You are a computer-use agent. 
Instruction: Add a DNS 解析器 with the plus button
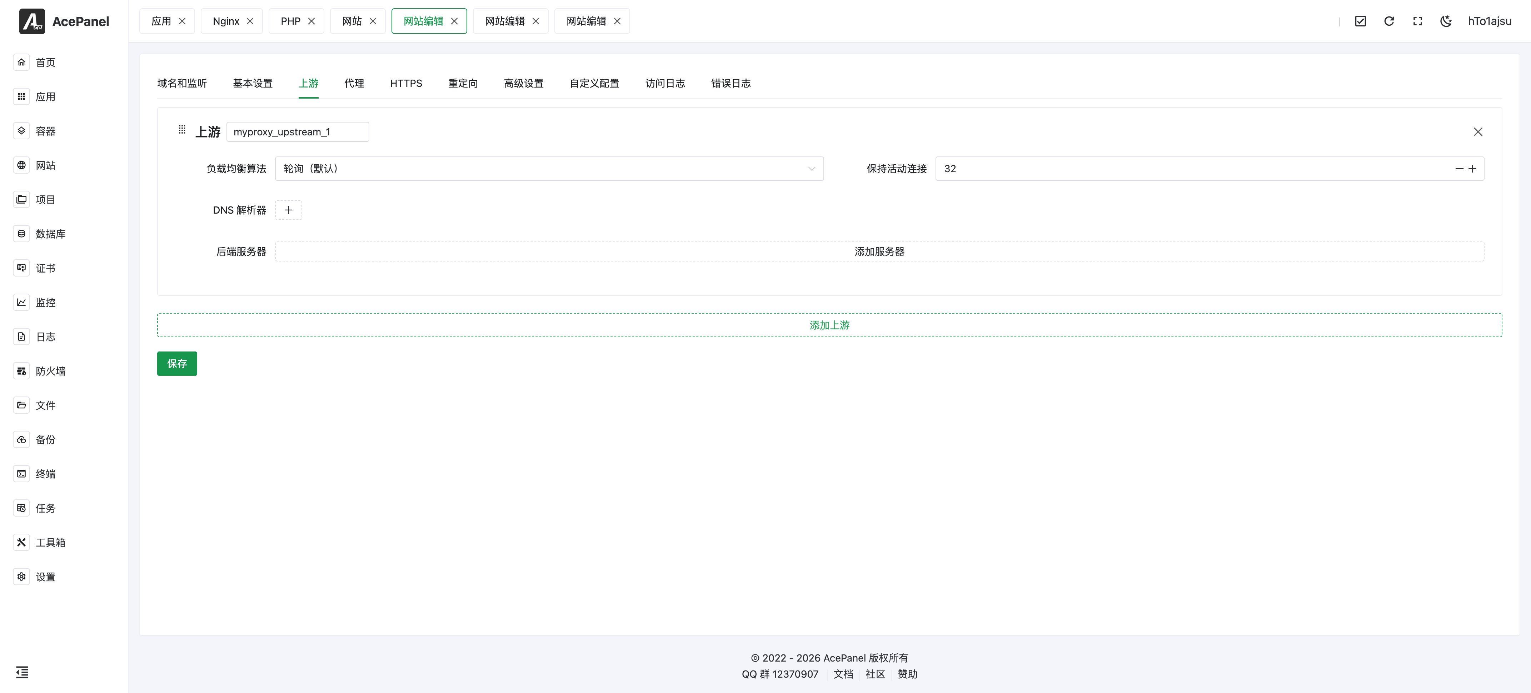(288, 210)
